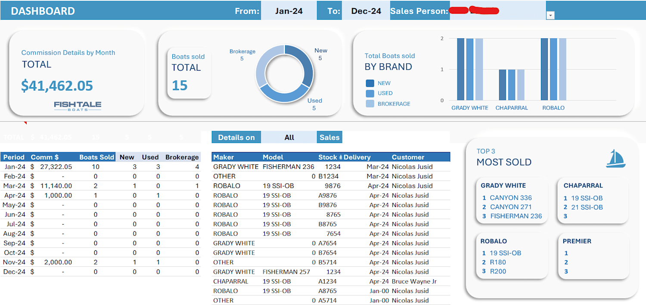Select the From date cell Jan-24
The height and width of the screenshot is (305, 646).
289,11
